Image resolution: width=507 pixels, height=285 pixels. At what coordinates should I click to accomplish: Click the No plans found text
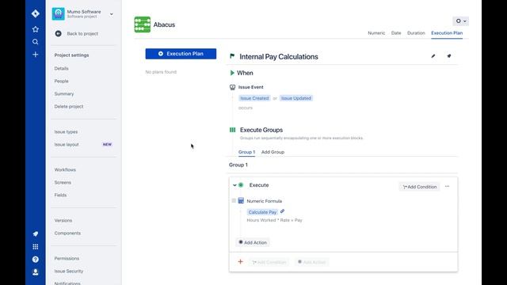click(161, 72)
